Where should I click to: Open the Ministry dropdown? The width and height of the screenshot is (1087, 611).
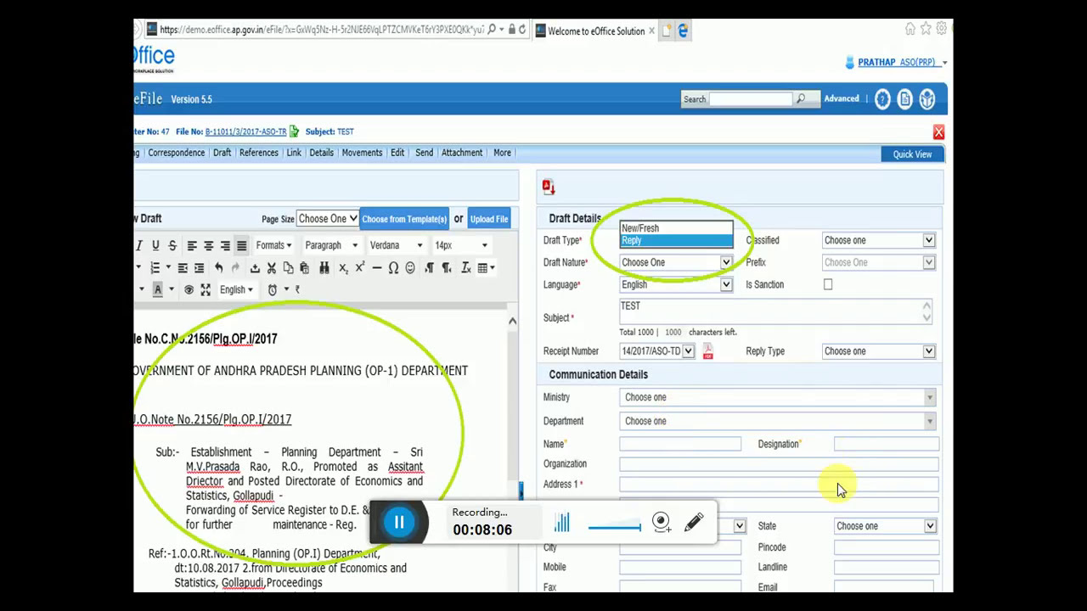pyautogui.click(x=779, y=397)
